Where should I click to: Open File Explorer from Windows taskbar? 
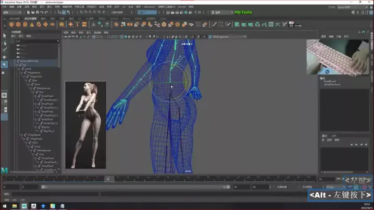click(x=14, y=206)
